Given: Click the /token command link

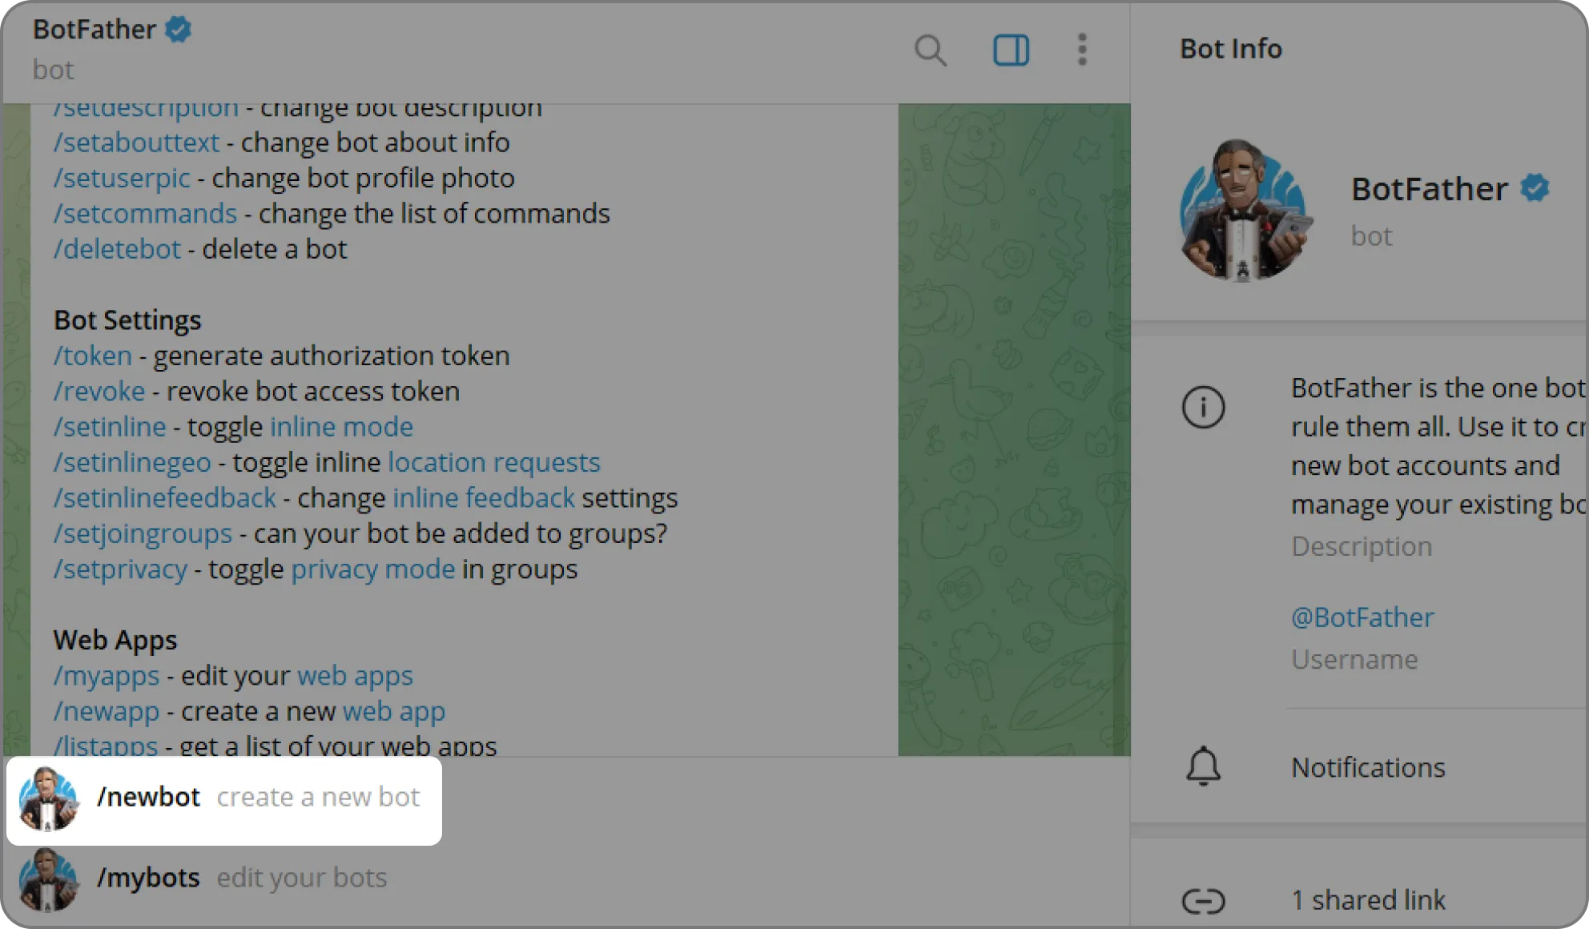Looking at the screenshot, I should (92, 356).
